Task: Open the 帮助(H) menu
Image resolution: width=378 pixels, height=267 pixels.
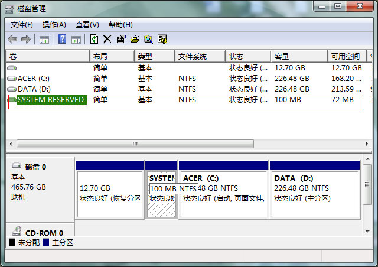Action: [x=120, y=25]
